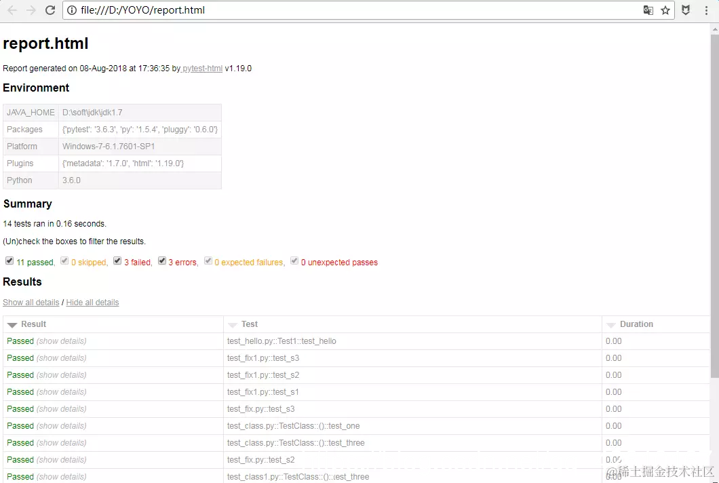Show details for test_fix1.py::test_s3 row
Screen dimensions: 719x483
tap(62, 358)
